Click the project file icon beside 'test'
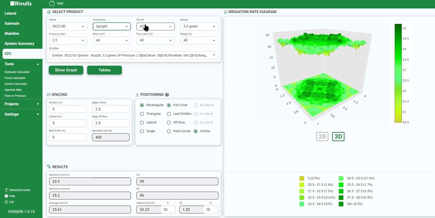The width and height of the screenshot is (435, 218). pos(52,3)
